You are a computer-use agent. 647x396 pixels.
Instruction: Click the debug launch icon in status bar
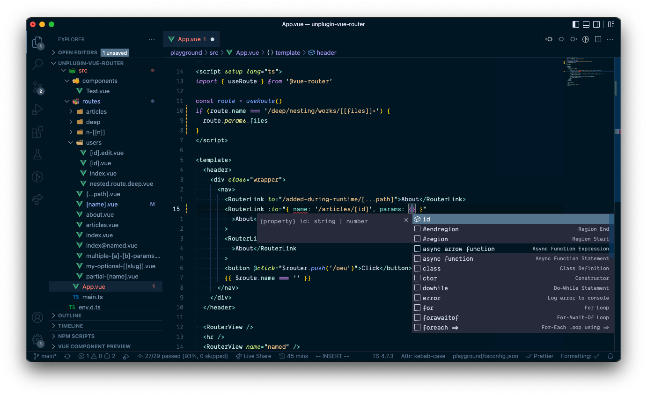pos(125,356)
